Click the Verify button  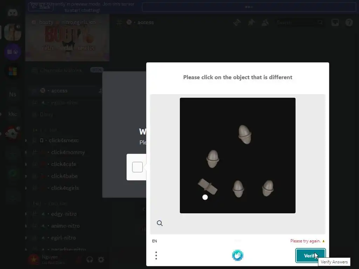coord(311,255)
